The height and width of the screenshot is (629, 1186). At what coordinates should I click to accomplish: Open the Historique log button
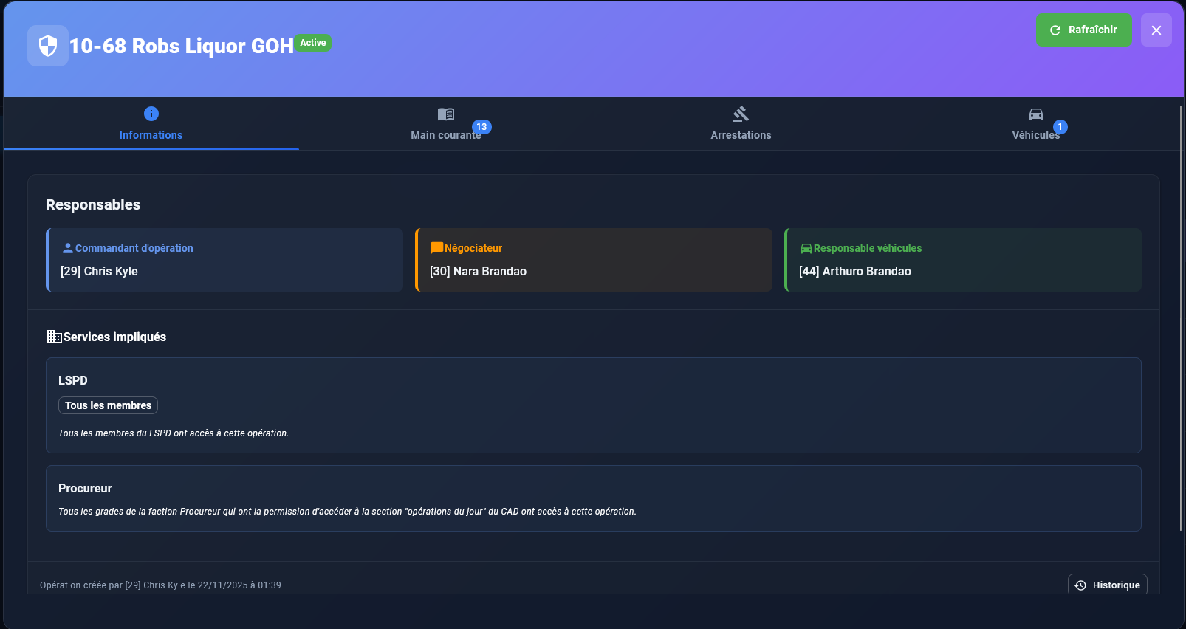tap(1107, 585)
